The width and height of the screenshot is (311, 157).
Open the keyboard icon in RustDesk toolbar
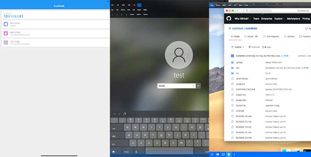click(218, 154)
